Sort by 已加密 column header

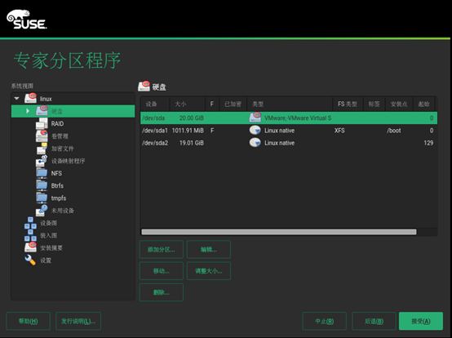(233, 104)
